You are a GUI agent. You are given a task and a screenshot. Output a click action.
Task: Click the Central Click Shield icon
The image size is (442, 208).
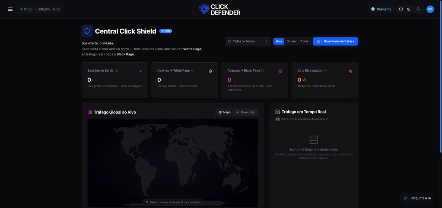pos(87,31)
